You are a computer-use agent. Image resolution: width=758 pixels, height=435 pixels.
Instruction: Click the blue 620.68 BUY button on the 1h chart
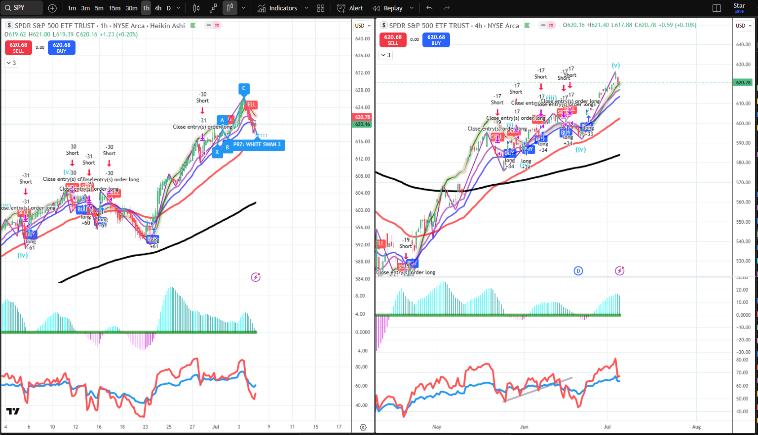point(62,47)
